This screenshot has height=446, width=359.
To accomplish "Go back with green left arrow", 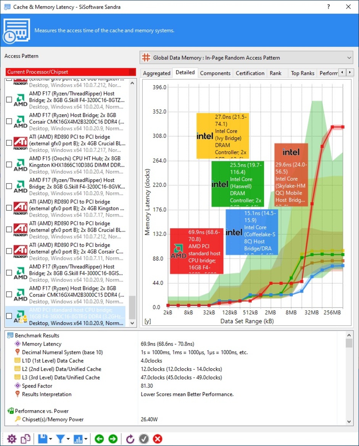I will pos(99,439).
